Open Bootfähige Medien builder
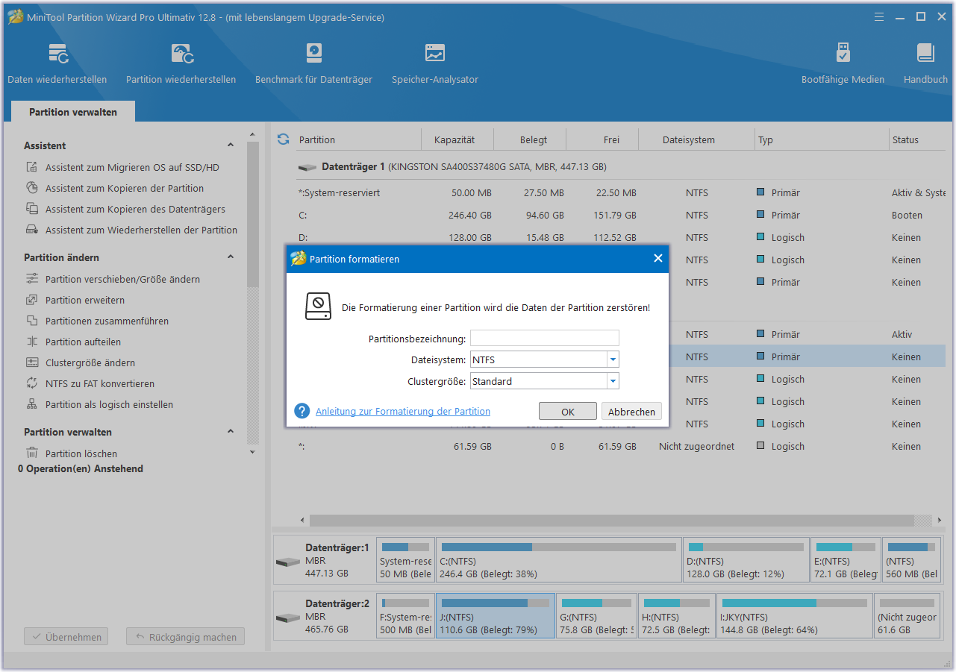Image resolution: width=956 pixels, height=672 pixels. point(843,64)
